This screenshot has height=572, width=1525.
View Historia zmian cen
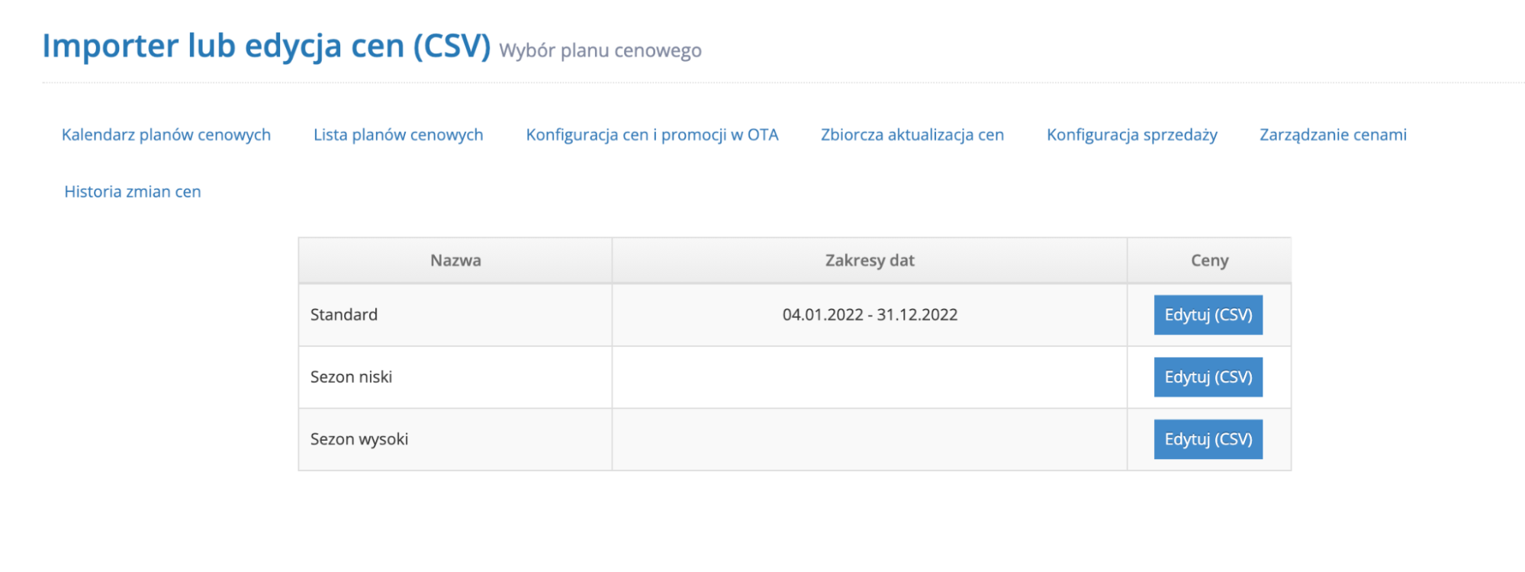(133, 192)
